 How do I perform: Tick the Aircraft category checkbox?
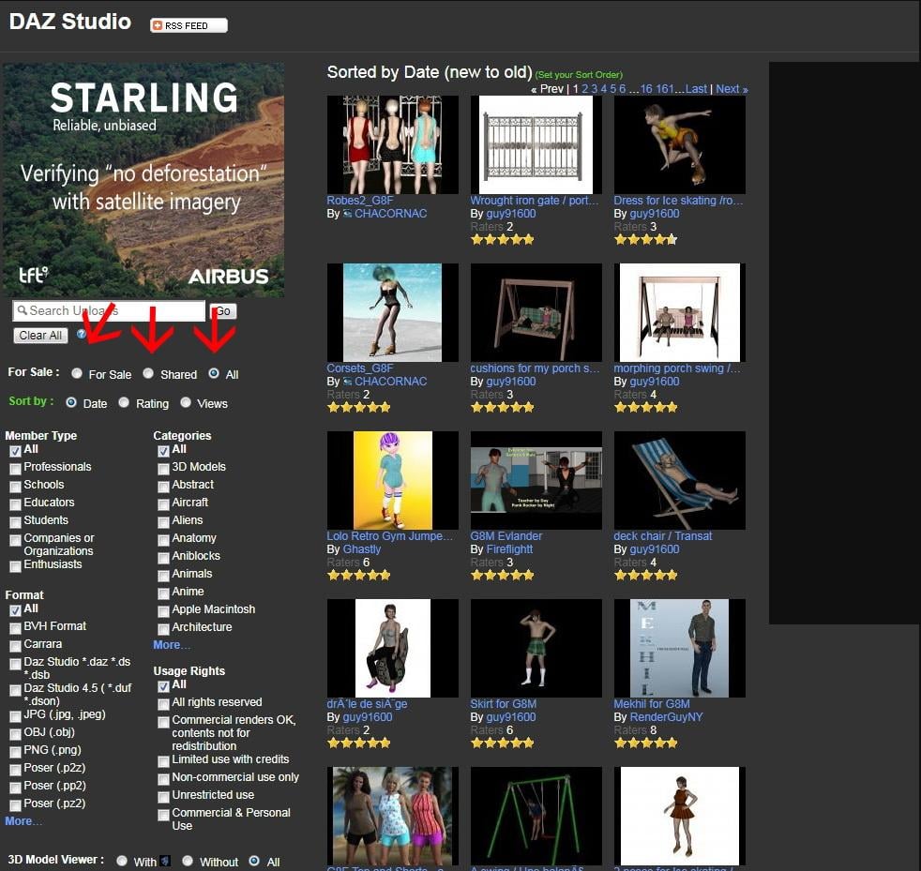tap(163, 504)
